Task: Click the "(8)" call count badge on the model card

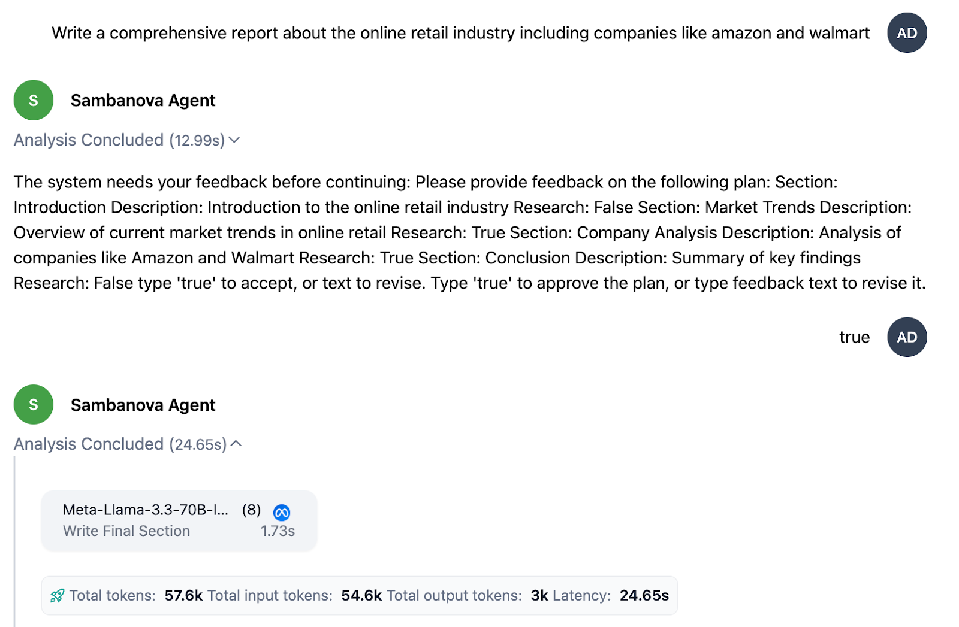Action: [x=251, y=511]
